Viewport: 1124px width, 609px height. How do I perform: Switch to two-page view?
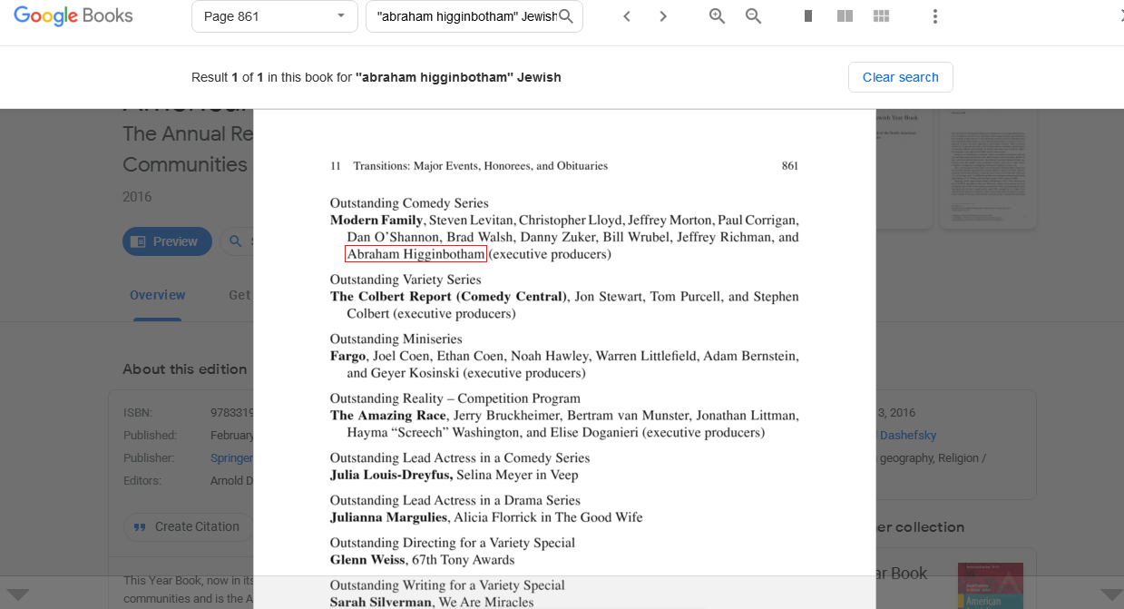coord(845,16)
